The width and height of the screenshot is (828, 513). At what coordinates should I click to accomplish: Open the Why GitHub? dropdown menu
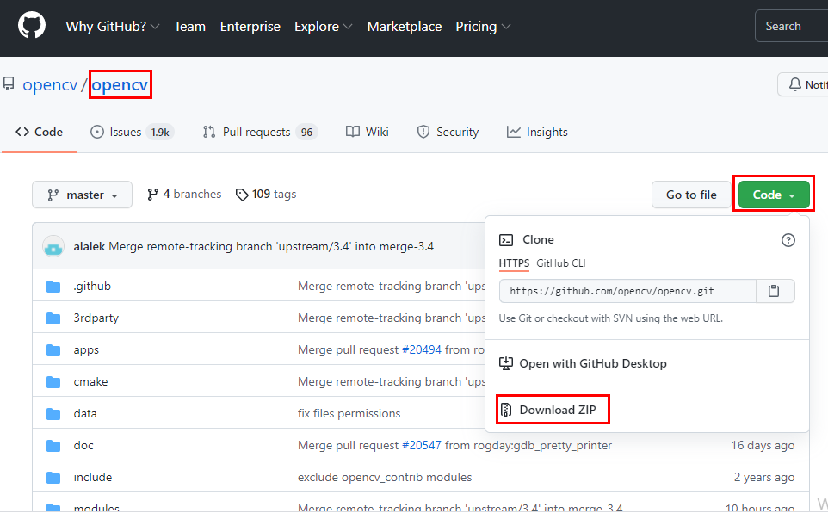point(112,27)
